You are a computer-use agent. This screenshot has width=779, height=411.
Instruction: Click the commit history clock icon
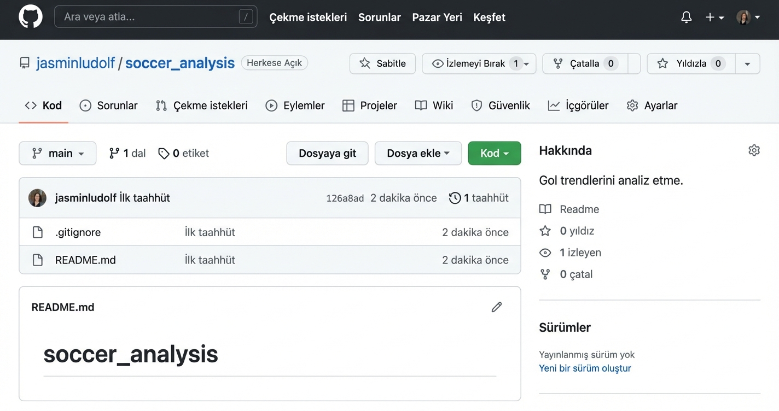tap(455, 198)
